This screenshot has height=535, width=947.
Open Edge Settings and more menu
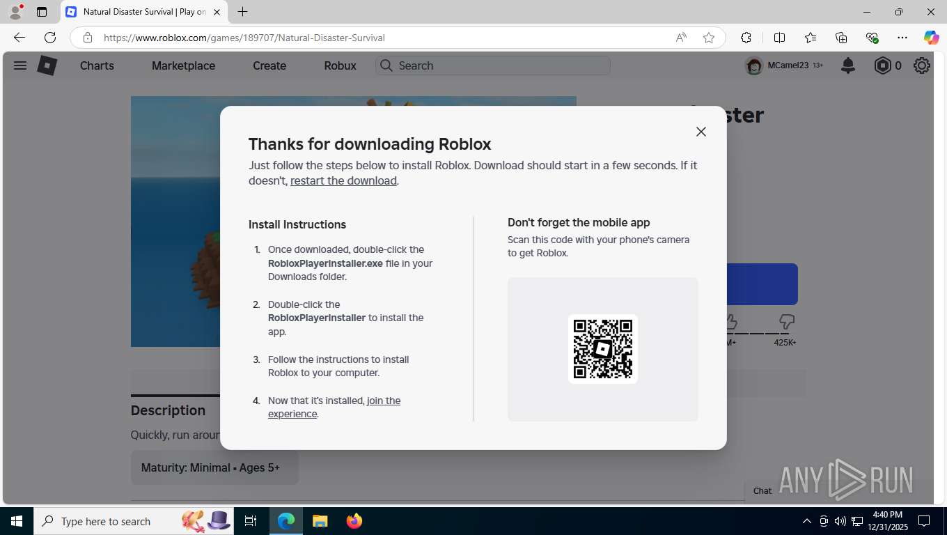pyautogui.click(x=902, y=38)
